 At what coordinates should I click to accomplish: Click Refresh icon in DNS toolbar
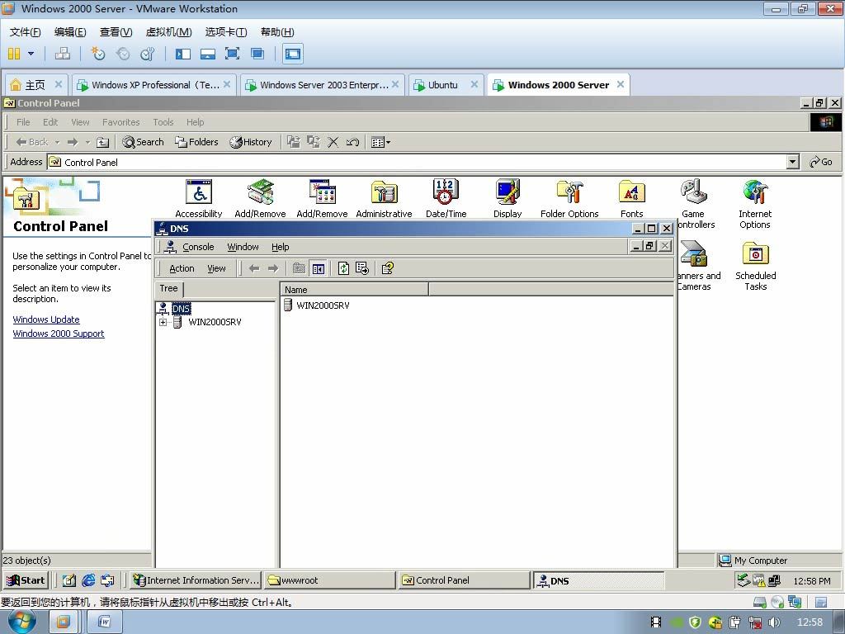[343, 268]
